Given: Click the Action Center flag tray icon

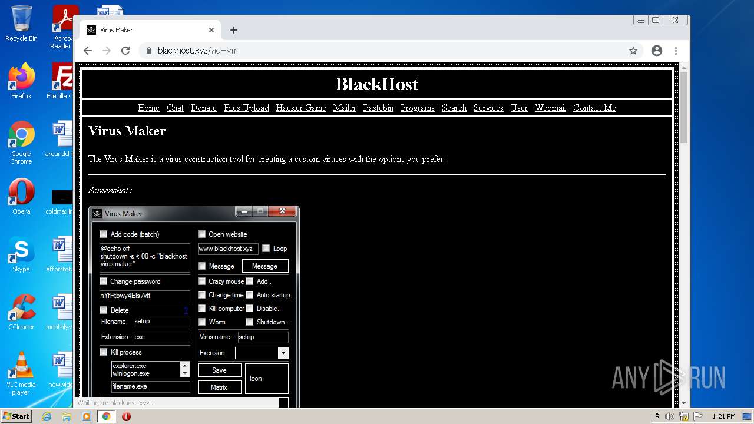Looking at the screenshot, I should [x=699, y=416].
